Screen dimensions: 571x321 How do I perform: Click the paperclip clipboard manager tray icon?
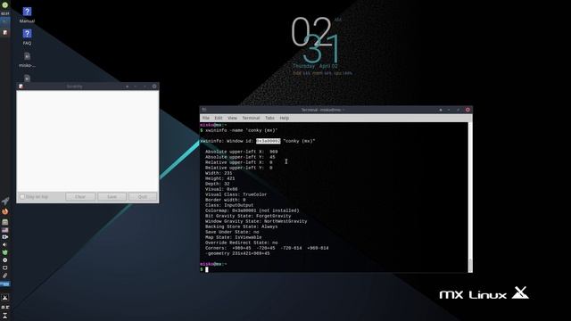click(4, 276)
